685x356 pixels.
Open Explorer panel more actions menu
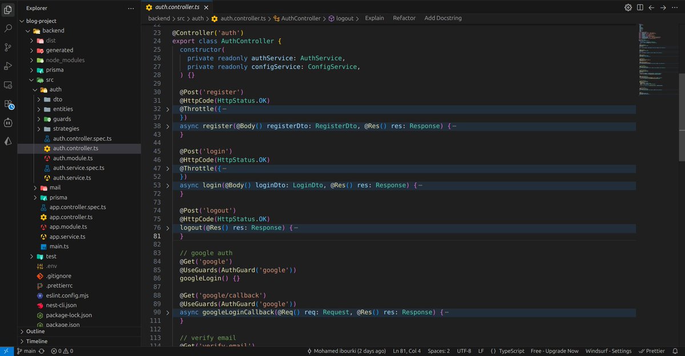click(132, 8)
